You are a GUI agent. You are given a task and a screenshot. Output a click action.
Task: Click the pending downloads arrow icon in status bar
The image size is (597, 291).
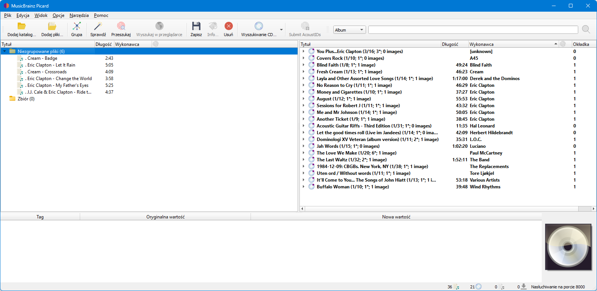[524, 286]
